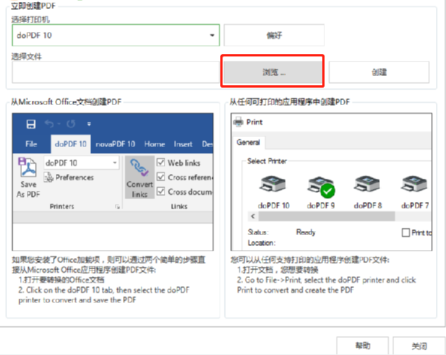Click the 'Ready' status text
The width and height of the screenshot is (446, 355).
306,232
